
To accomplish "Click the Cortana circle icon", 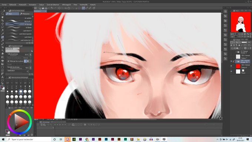I will coord(54,139).
